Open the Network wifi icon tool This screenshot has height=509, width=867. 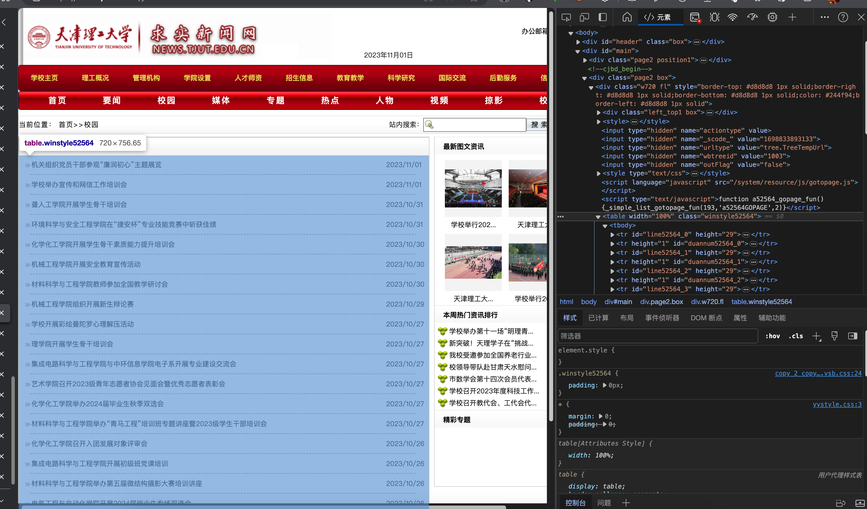click(733, 17)
